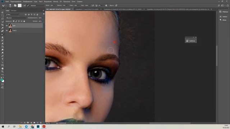Select the Rectangular Marquee tool
230x129 pixels.
(x=3, y=15)
